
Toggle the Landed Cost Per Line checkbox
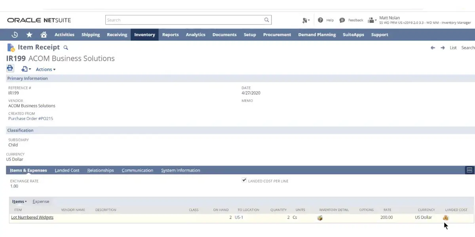click(x=244, y=180)
